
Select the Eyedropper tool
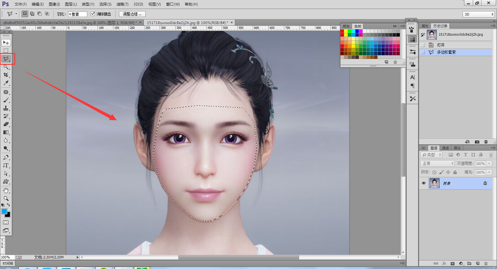(x=6, y=83)
